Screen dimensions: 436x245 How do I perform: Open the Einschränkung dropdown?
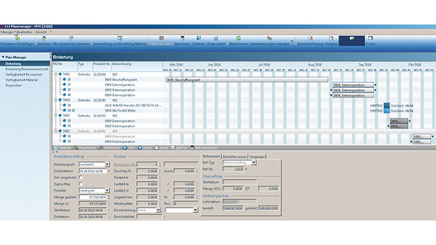(x=158, y=210)
